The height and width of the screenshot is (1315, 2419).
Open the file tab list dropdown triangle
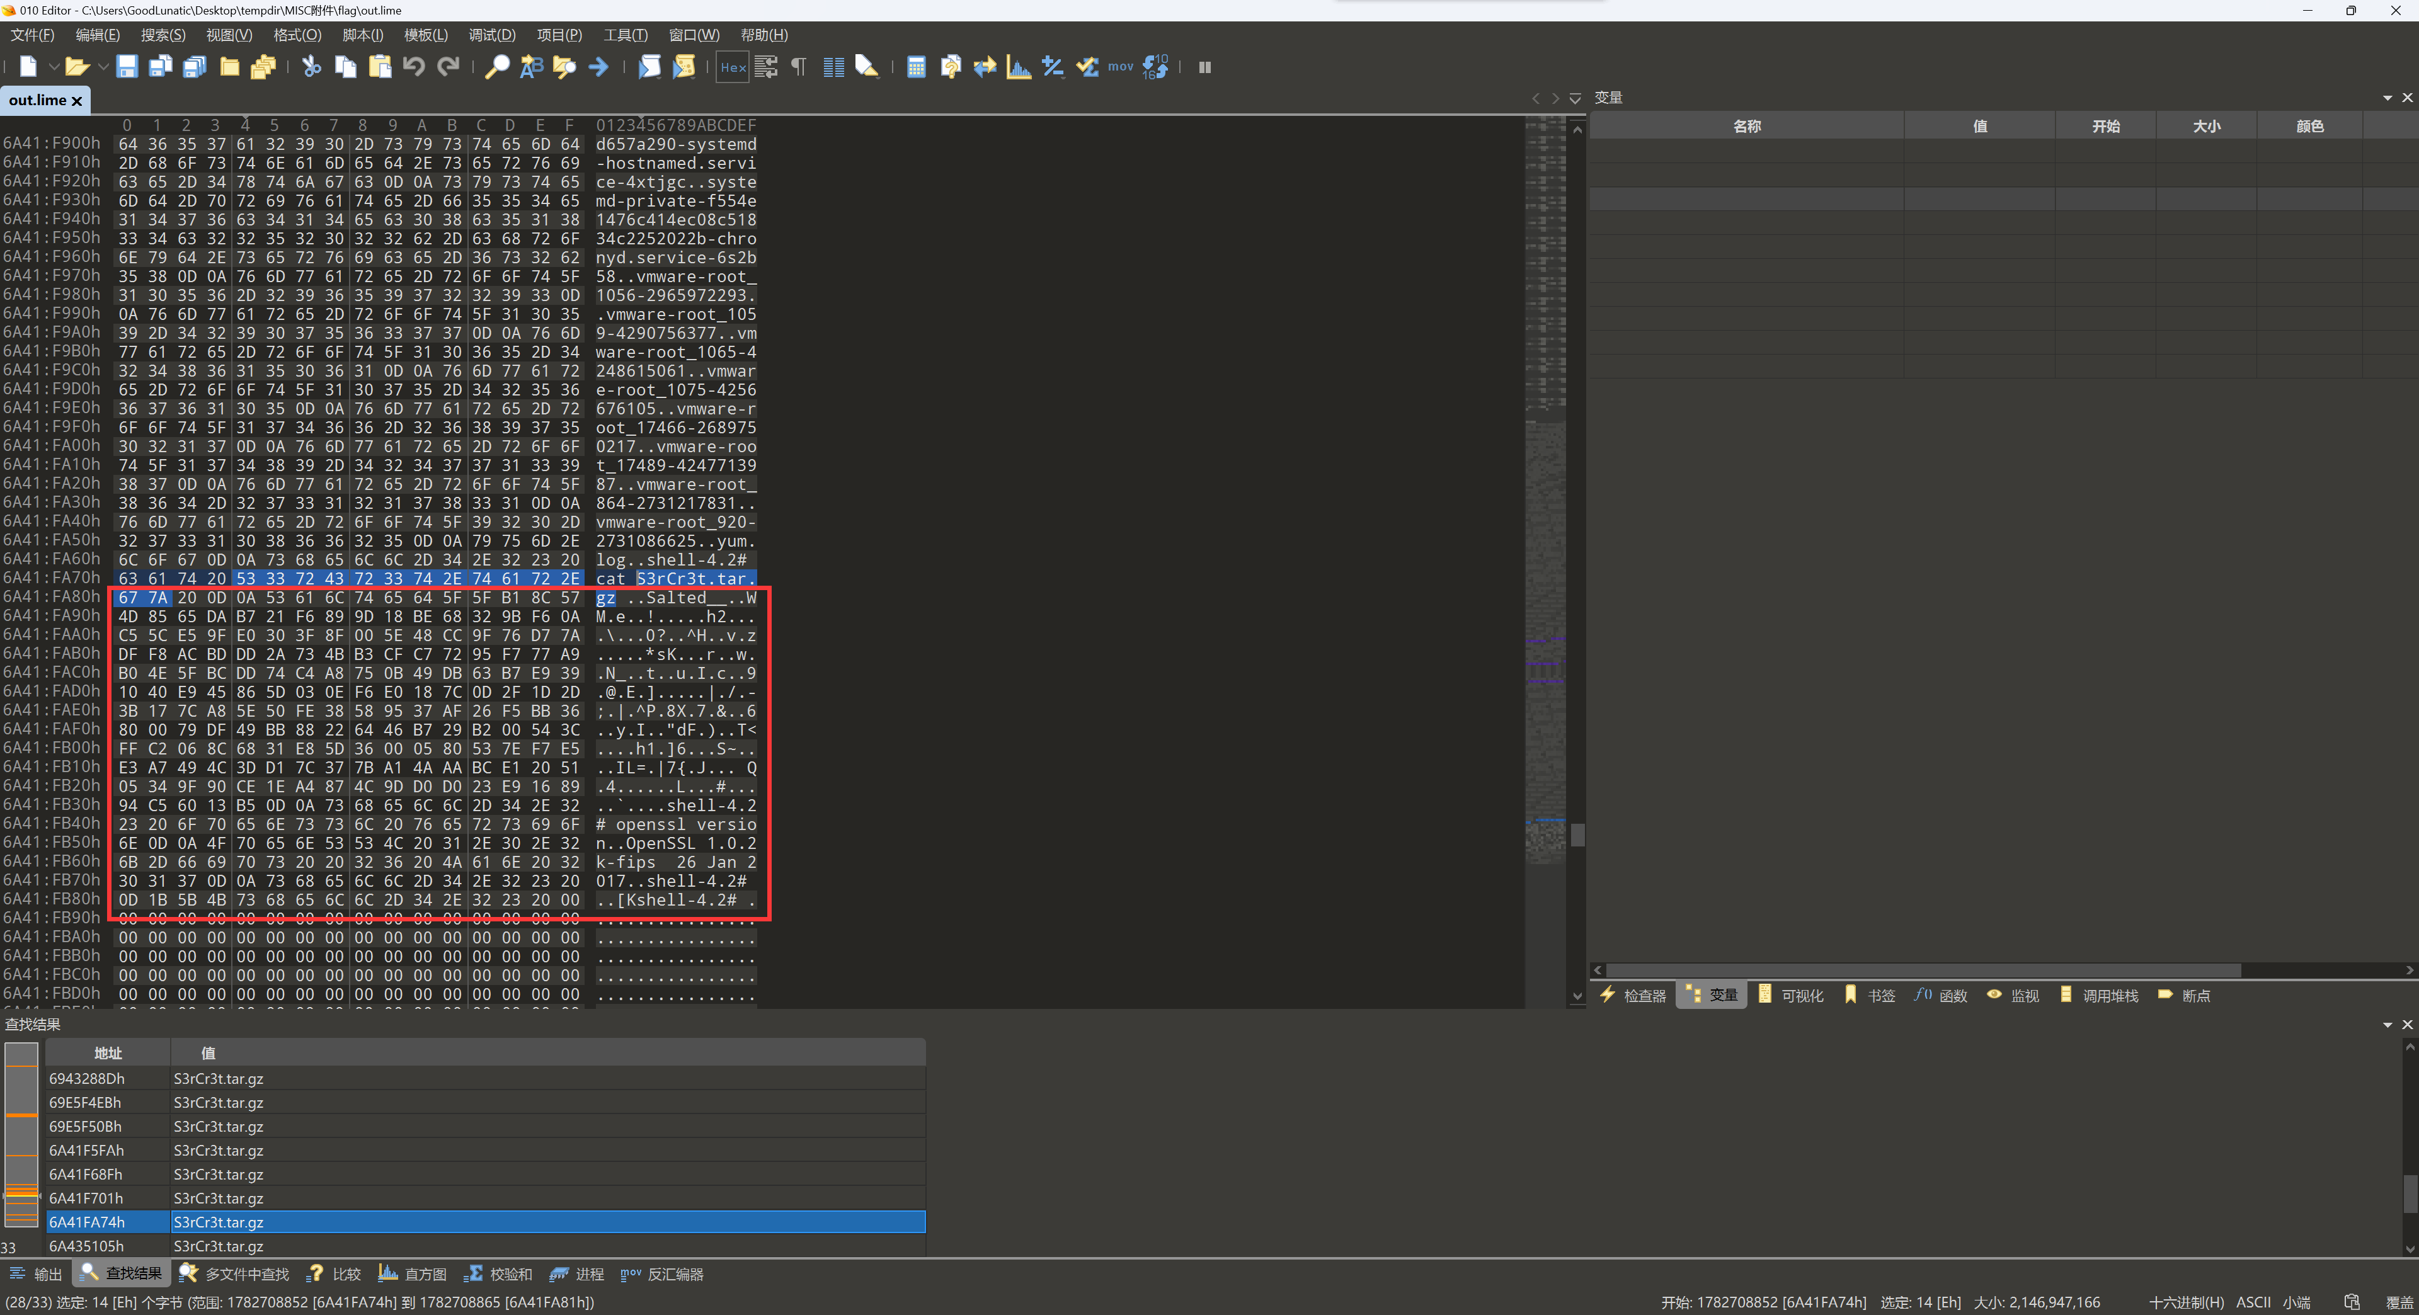1575,98
